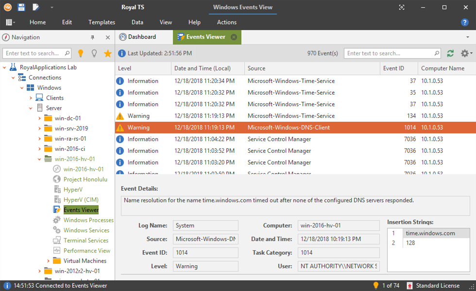Select Events Viewer in the navigation tree

click(x=81, y=210)
